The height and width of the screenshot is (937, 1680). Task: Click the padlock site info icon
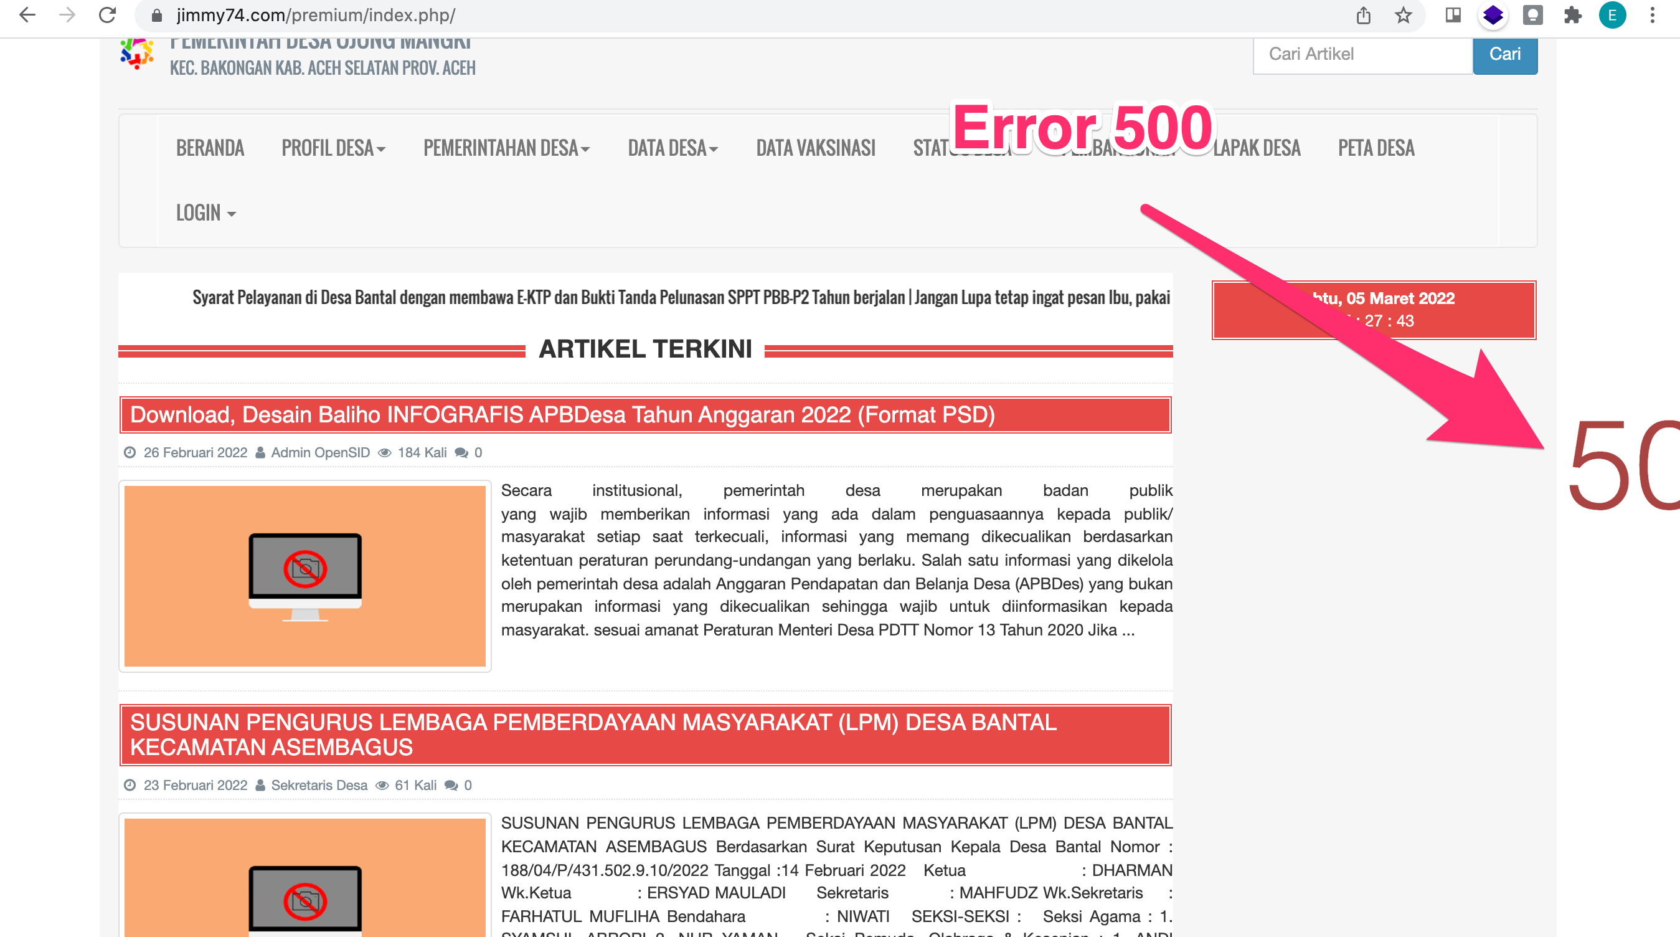(156, 15)
